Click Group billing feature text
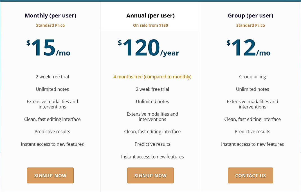Screen dimensions: 301x192 [252, 76]
